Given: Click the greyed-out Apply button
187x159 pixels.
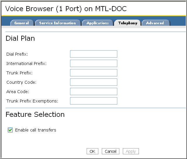Looking at the screenshot, I should coord(131,151).
